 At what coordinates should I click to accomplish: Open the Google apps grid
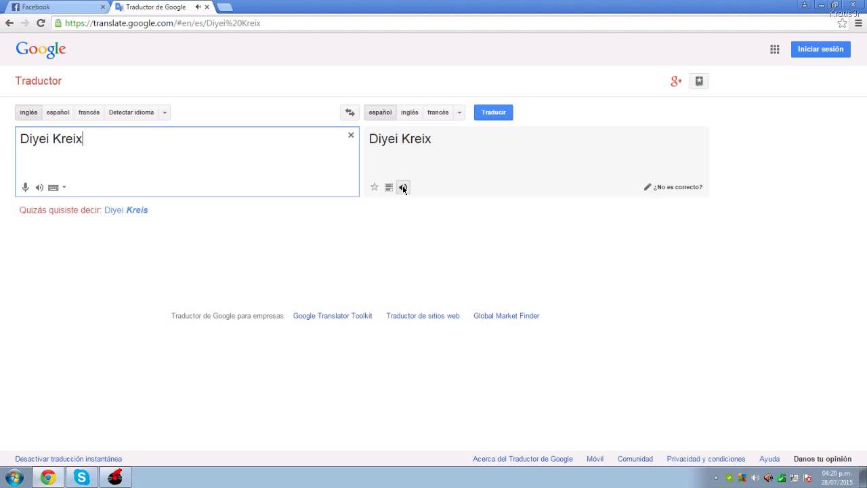click(775, 49)
